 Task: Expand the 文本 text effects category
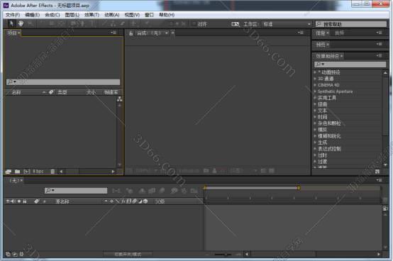coord(315,111)
